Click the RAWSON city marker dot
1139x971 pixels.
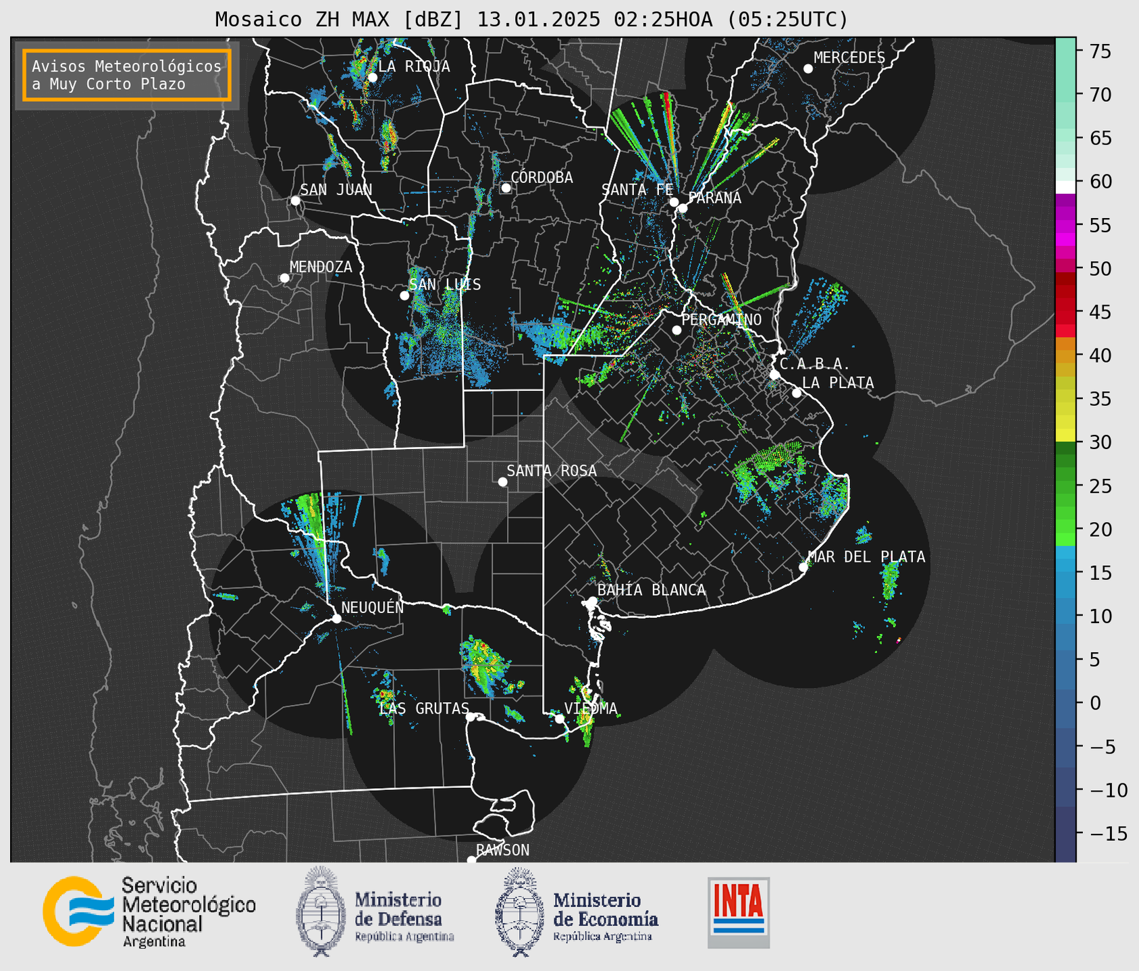click(471, 860)
